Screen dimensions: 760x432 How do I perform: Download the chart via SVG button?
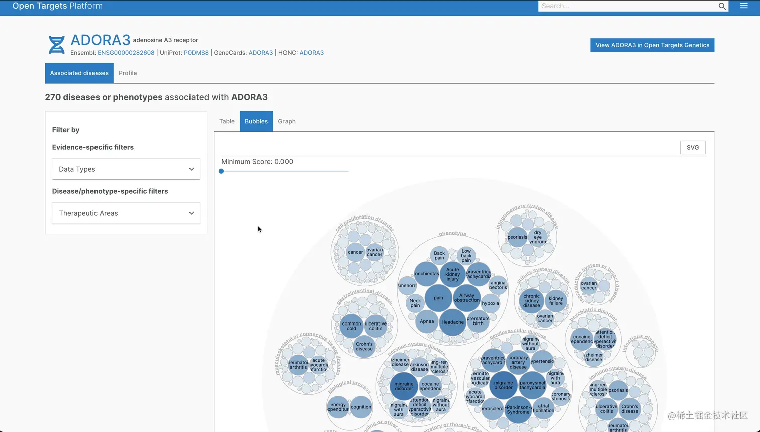point(693,147)
